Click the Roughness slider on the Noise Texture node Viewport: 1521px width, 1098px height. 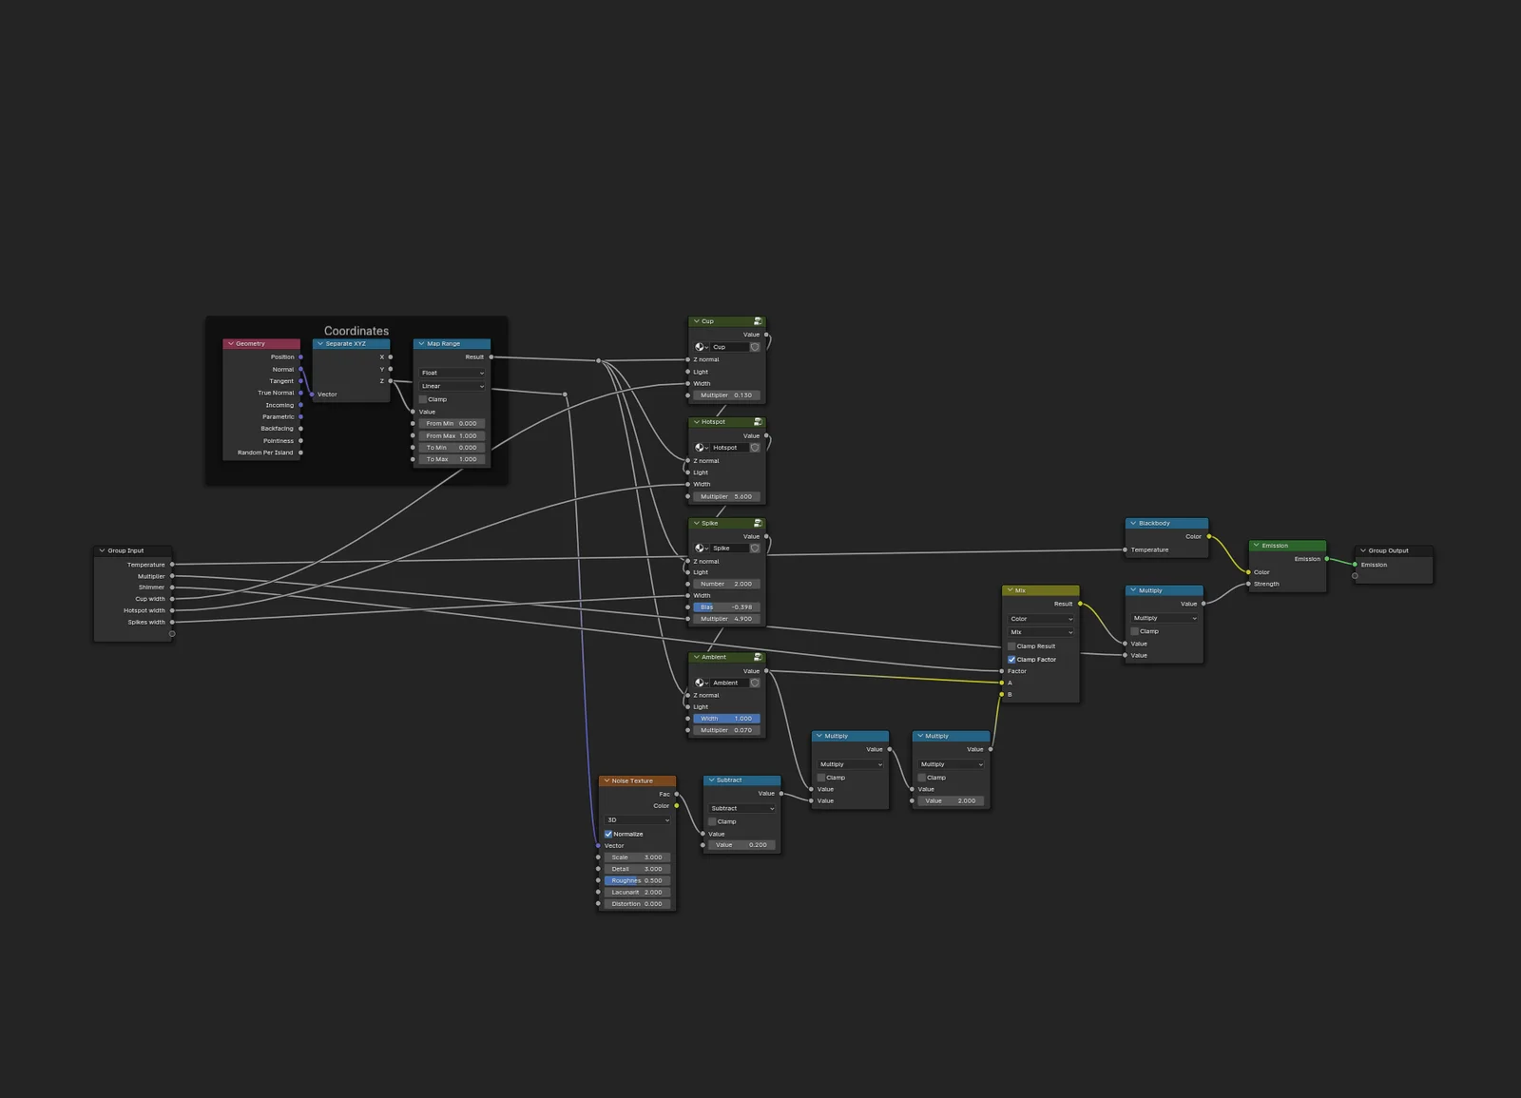tap(635, 880)
